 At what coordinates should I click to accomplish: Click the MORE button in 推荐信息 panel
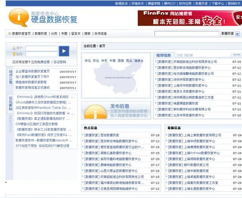[x=237, y=55]
